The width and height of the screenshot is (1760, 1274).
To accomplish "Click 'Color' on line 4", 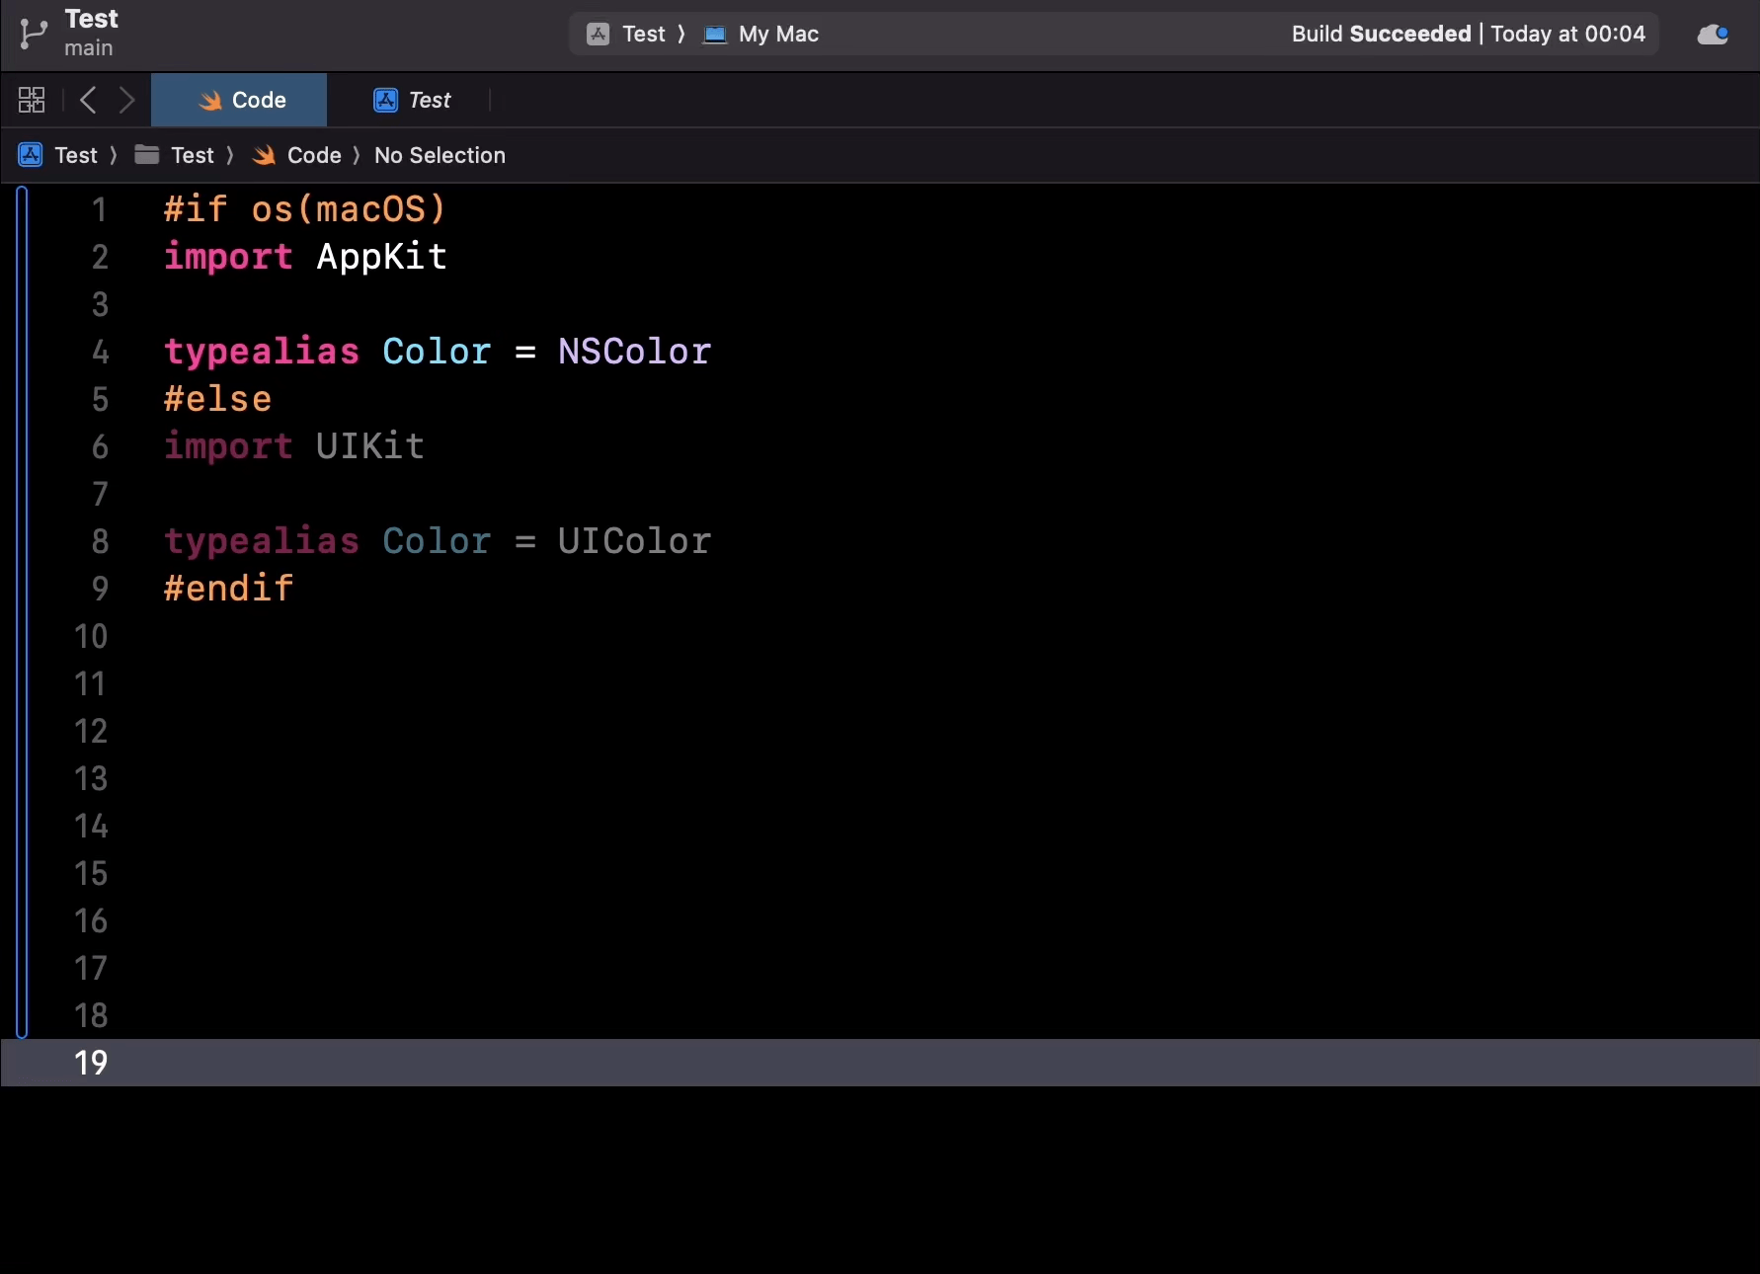I will [x=437, y=352].
